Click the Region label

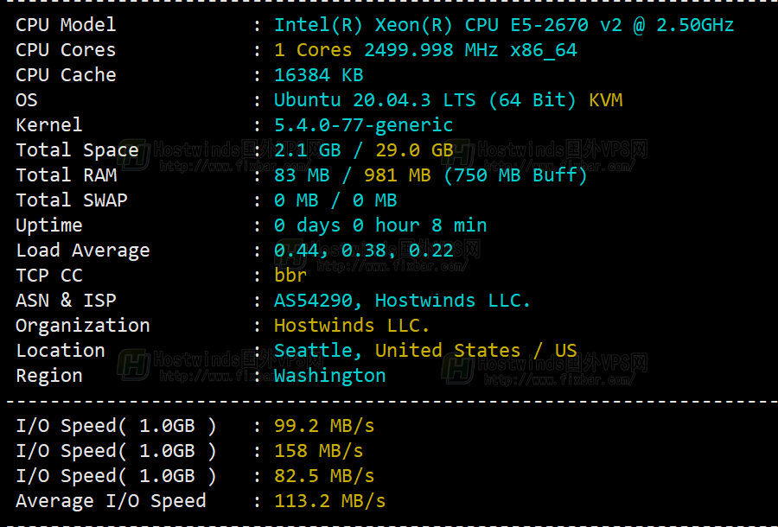[49, 376]
